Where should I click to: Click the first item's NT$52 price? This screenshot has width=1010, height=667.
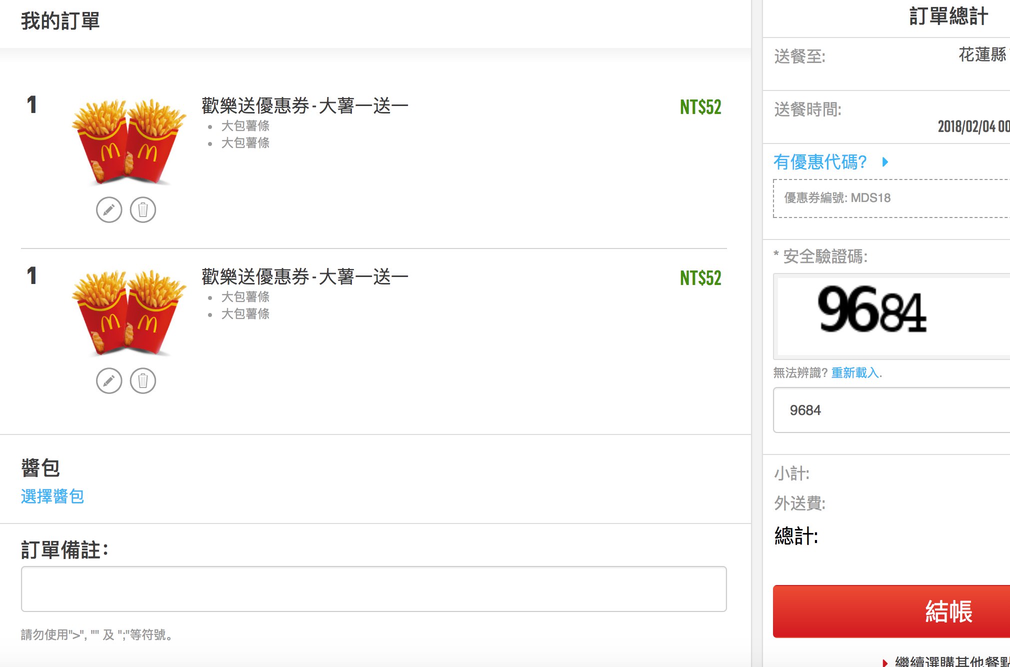tap(700, 107)
